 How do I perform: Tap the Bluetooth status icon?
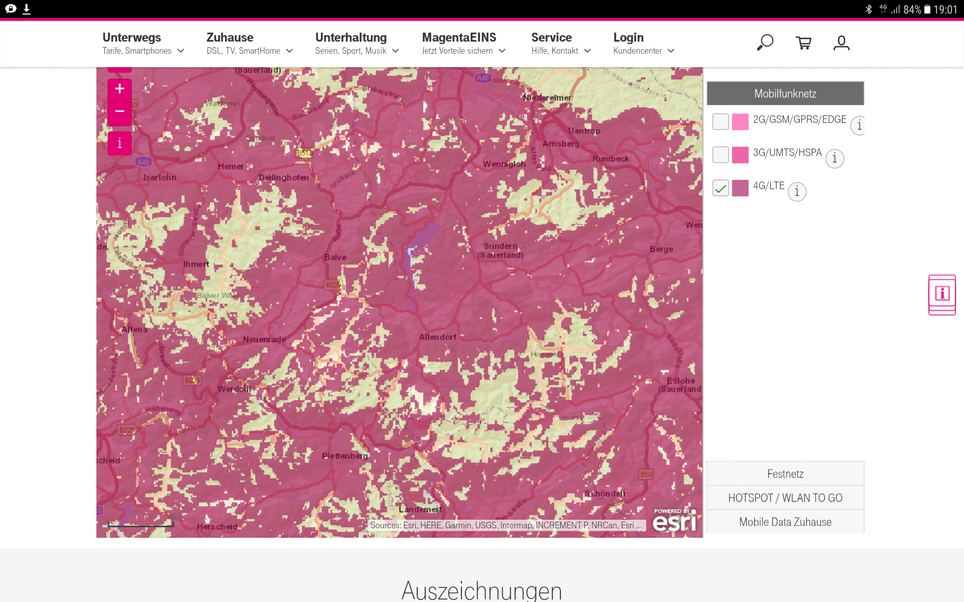pyautogui.click(x=869, y=9)
